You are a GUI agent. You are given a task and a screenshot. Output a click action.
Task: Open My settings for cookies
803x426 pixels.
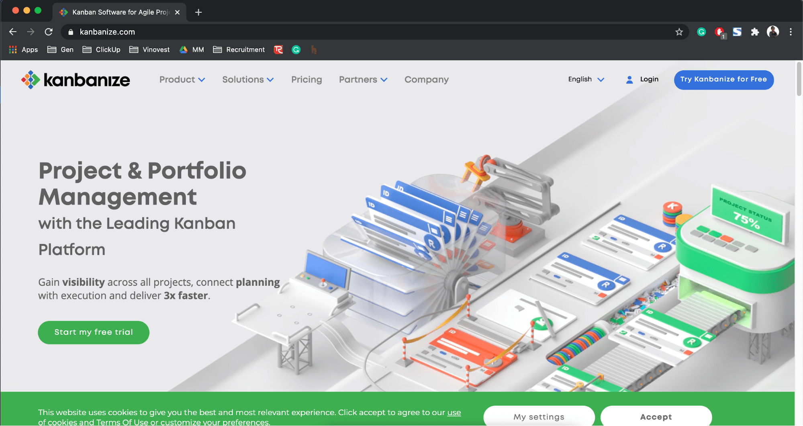[x=539, y=416]
